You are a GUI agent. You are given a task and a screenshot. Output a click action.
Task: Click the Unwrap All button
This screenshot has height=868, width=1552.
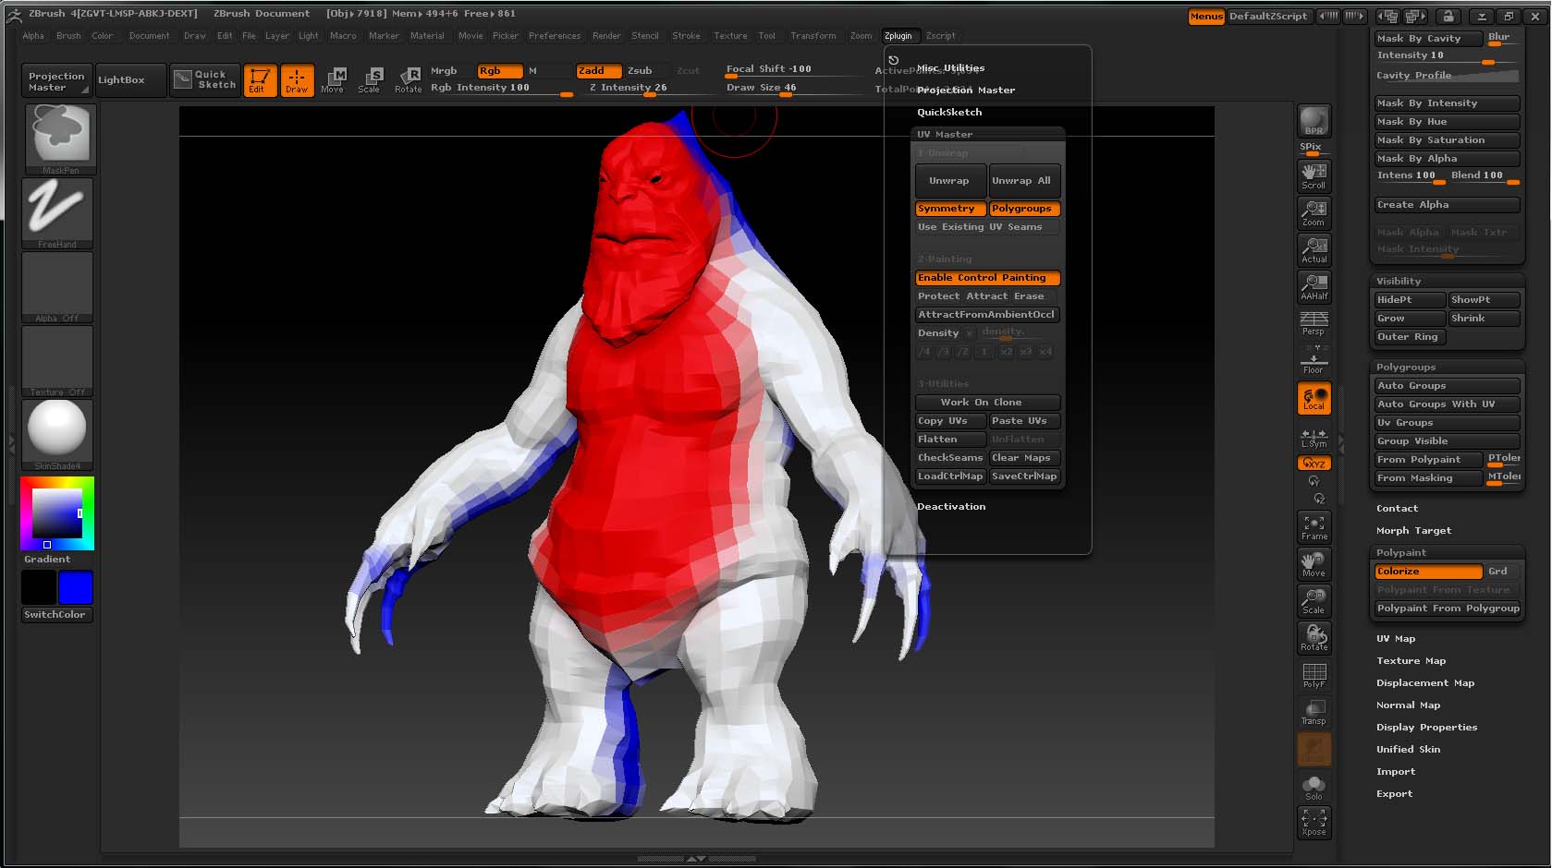coord(1023,180)
